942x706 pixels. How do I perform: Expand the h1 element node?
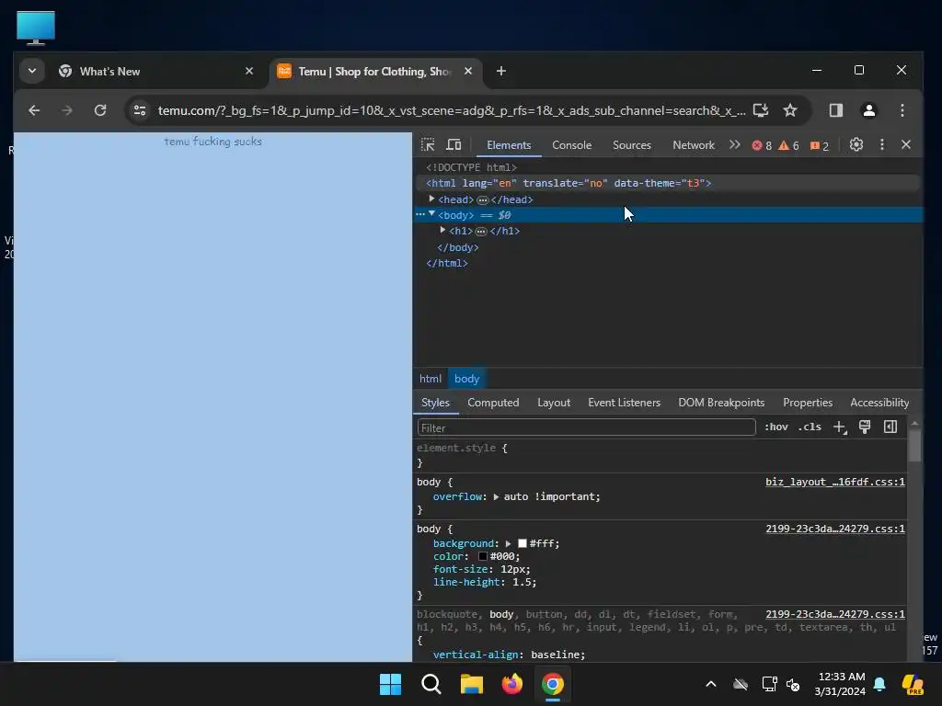442,230
